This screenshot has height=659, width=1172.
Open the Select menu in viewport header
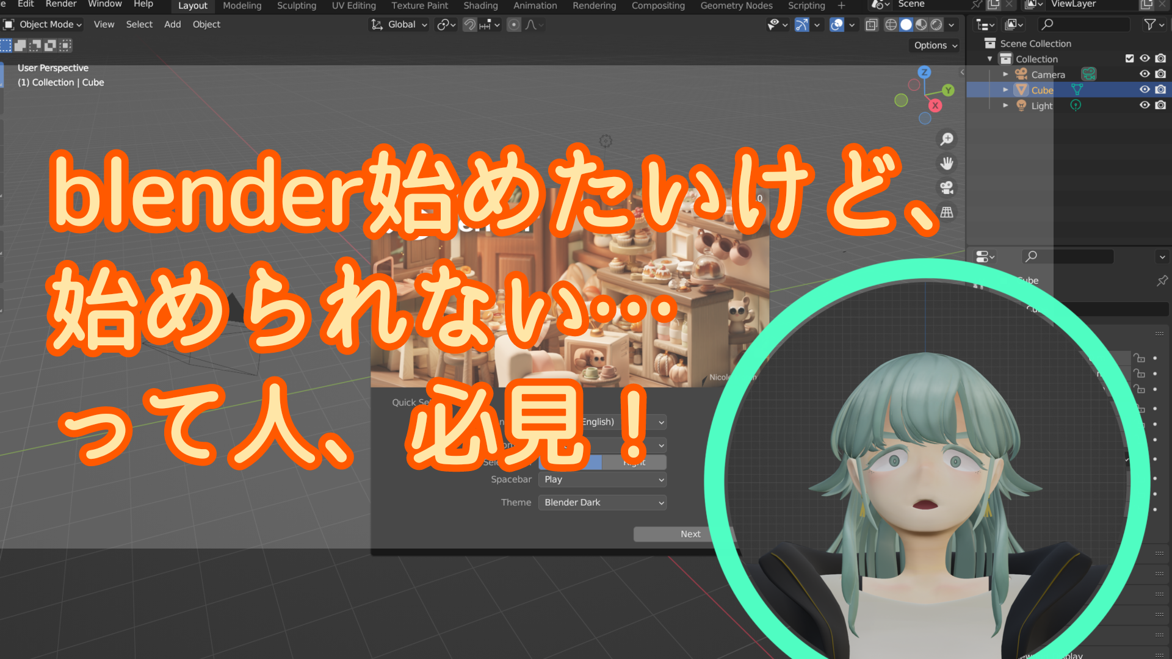pyautogui.click(x=139, y=24)
